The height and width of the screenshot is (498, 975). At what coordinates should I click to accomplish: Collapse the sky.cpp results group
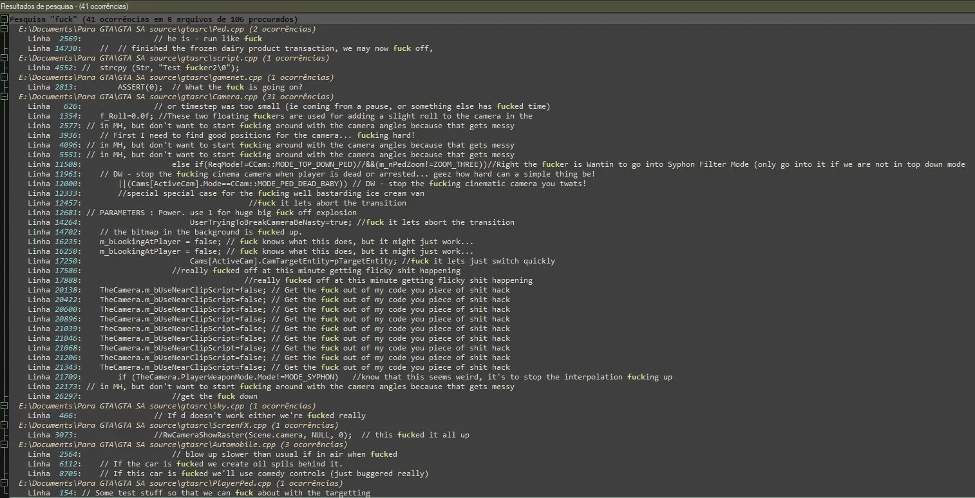click(5, 406)
